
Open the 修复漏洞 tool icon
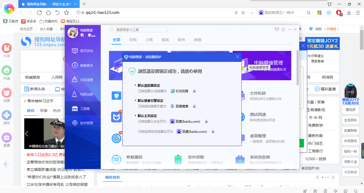116,160
